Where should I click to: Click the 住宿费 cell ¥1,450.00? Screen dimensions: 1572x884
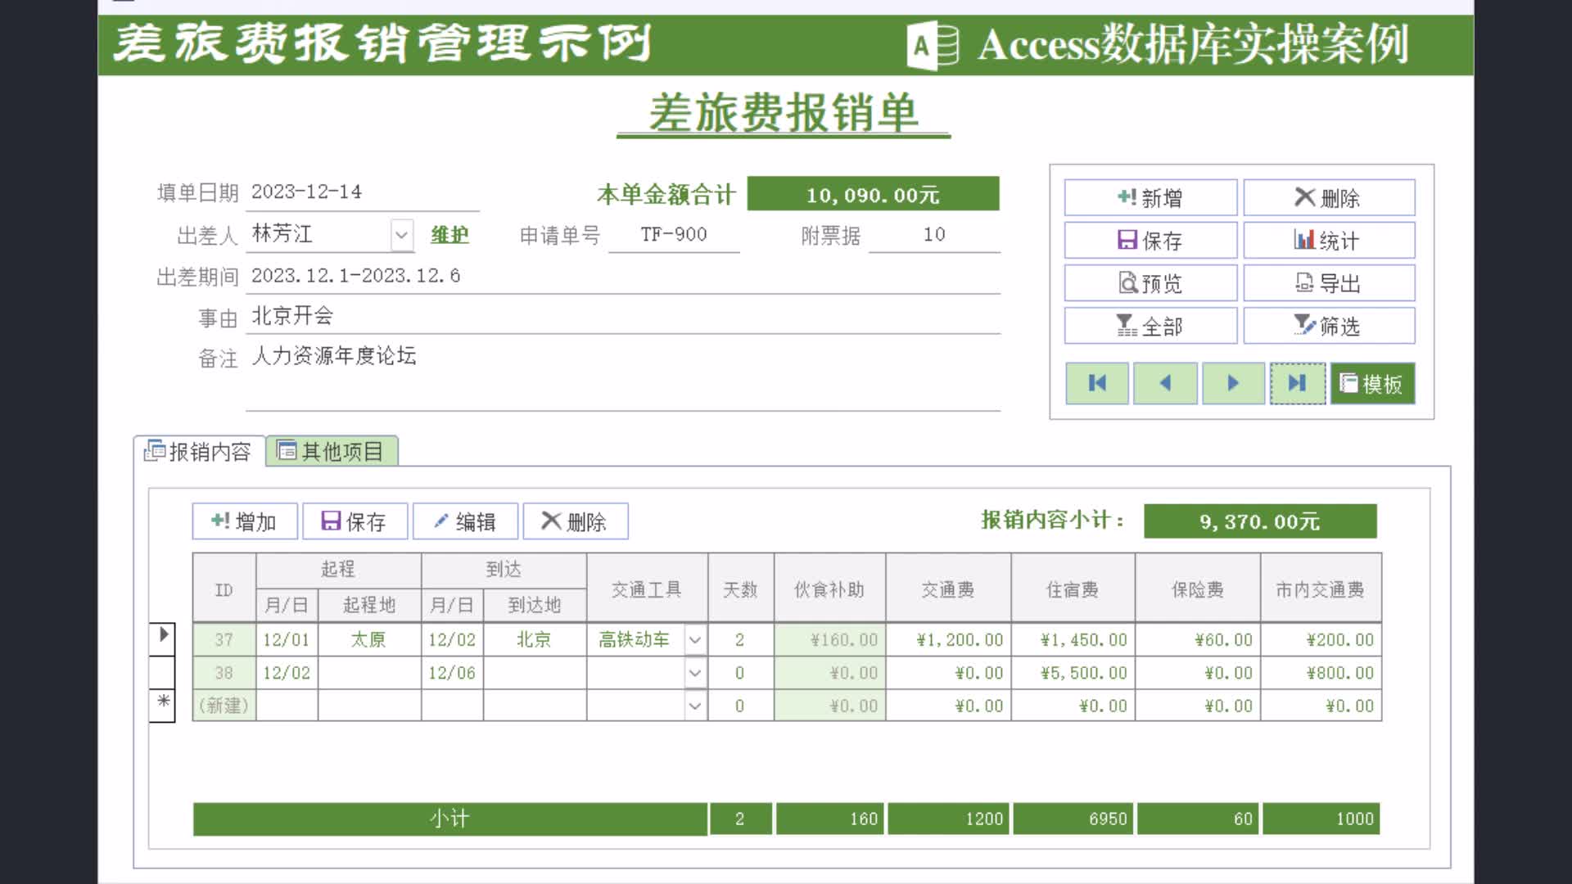pos(1073,640)
